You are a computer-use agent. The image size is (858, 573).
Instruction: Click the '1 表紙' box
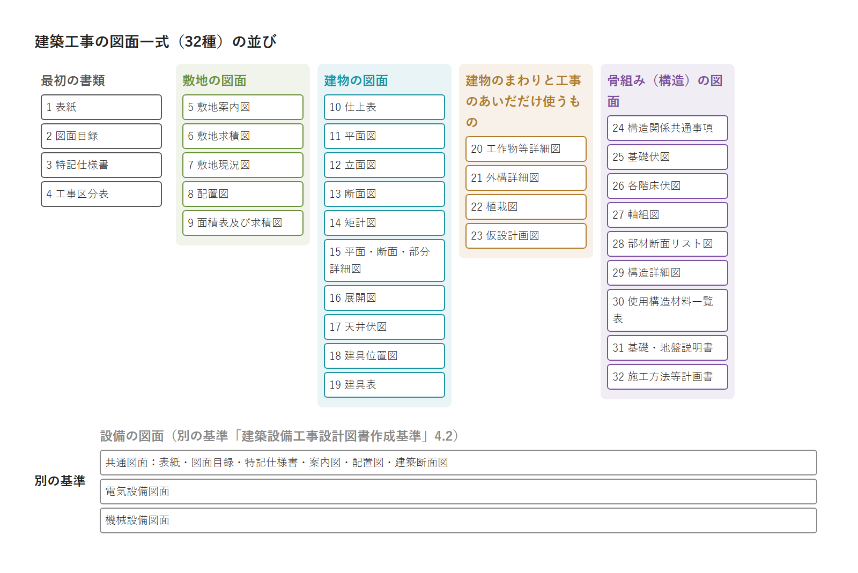tap(101, 107)
